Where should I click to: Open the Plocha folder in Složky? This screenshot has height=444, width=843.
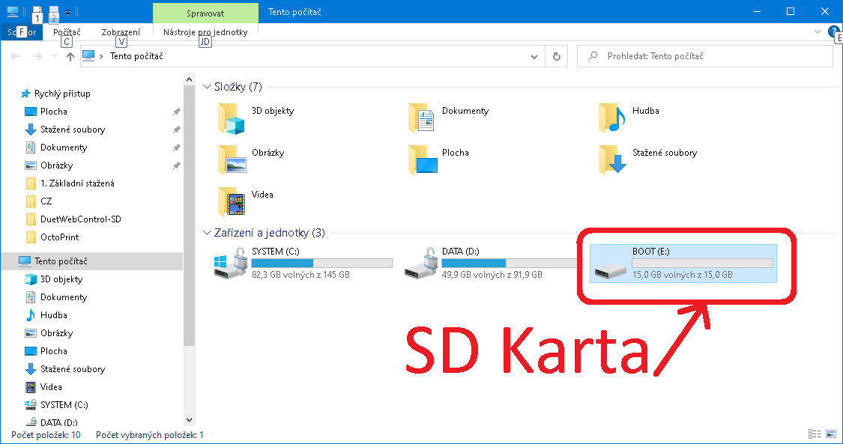(x=438, y=160)
